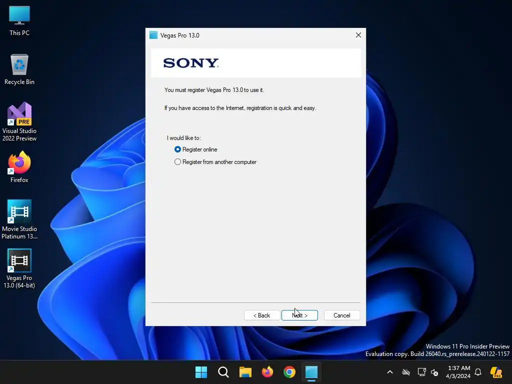Close the Vegas Pro 13.0 dialog window
The image size is (512, 384).
pyautogui.click(x=358, y=35)
